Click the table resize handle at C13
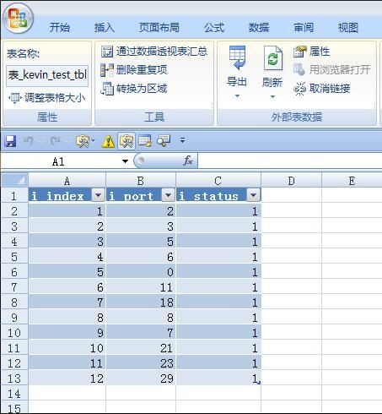382x414 pixels. (259, 383)
